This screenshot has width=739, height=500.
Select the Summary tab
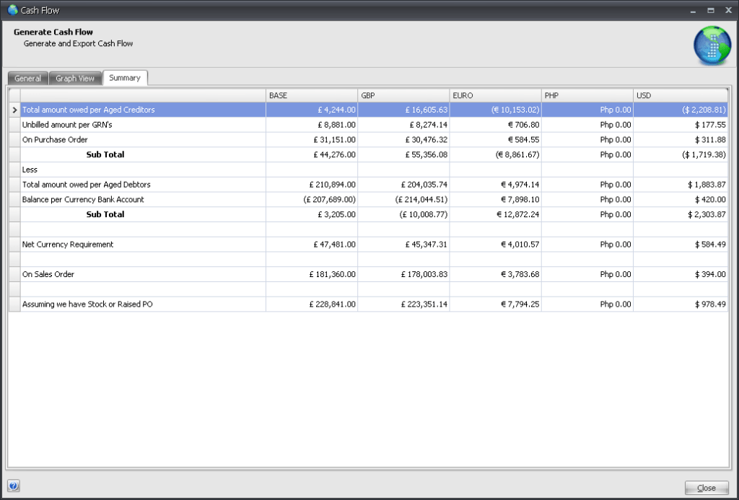[x=125, y=78]
